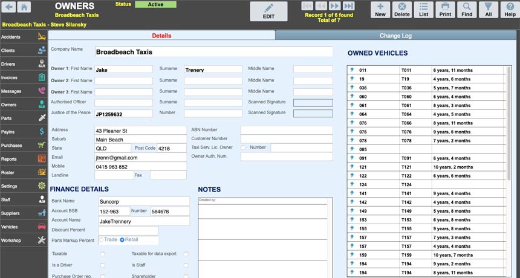Image resolution: width=520 pixels, height=278 pixels.
Task: Go back using the left arrow icon
Action: (x=8, y=8)
